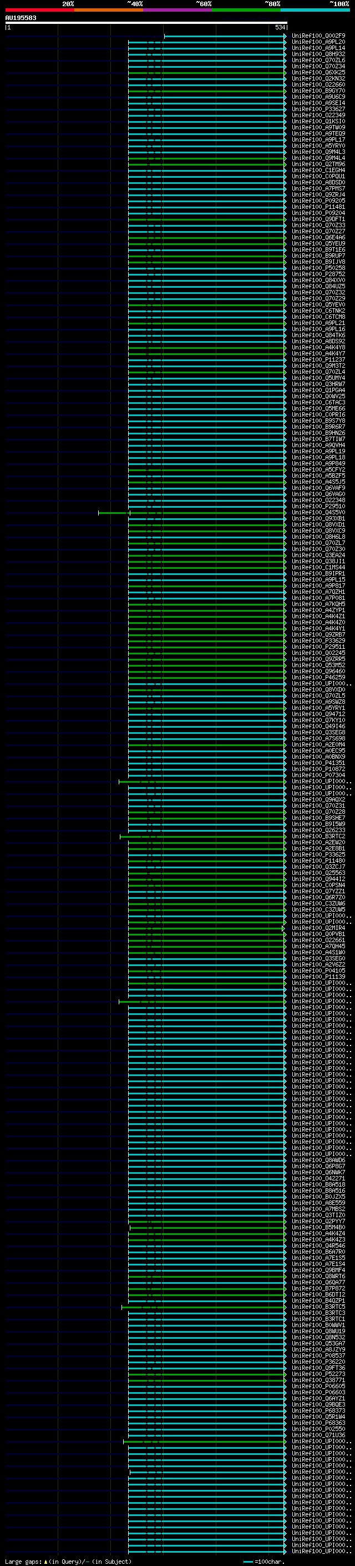Screen dimensions: 355x1566
Task: Select UniRef100_Q93XB1 label
Action: 318,518
